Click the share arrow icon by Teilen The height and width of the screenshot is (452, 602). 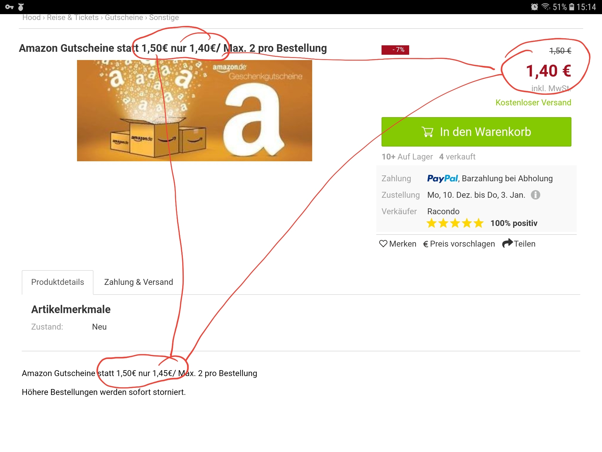[x=507, y=243]
